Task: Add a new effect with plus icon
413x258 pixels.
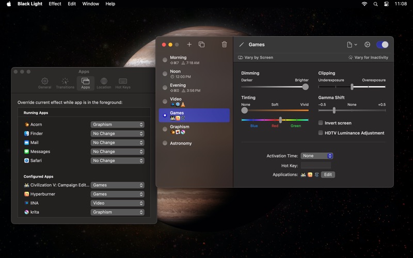Action: 189,44
